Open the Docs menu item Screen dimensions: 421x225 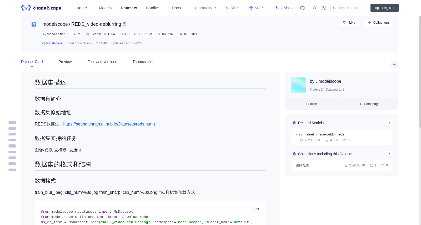click(176, 8)
